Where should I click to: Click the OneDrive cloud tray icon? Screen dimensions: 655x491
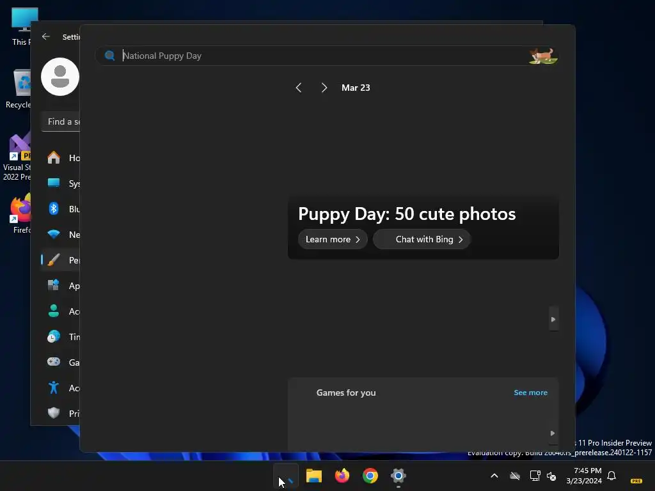click(515, 476)
